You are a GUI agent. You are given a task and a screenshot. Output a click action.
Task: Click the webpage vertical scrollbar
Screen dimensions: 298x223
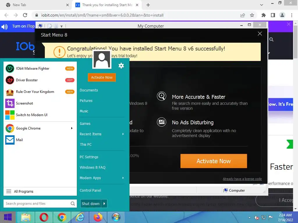(x=296, y=42)
